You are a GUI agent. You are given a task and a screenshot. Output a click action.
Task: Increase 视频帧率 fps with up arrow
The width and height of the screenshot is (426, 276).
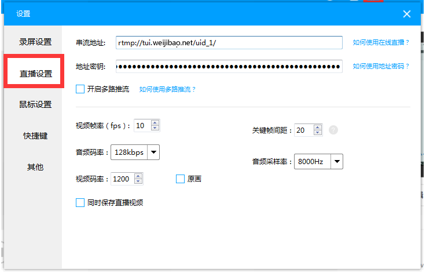tap(155, 123)
